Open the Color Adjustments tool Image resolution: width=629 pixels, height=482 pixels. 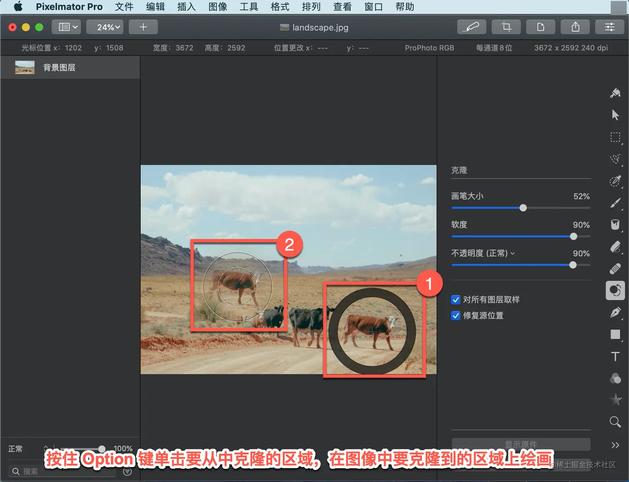point(615,378)
